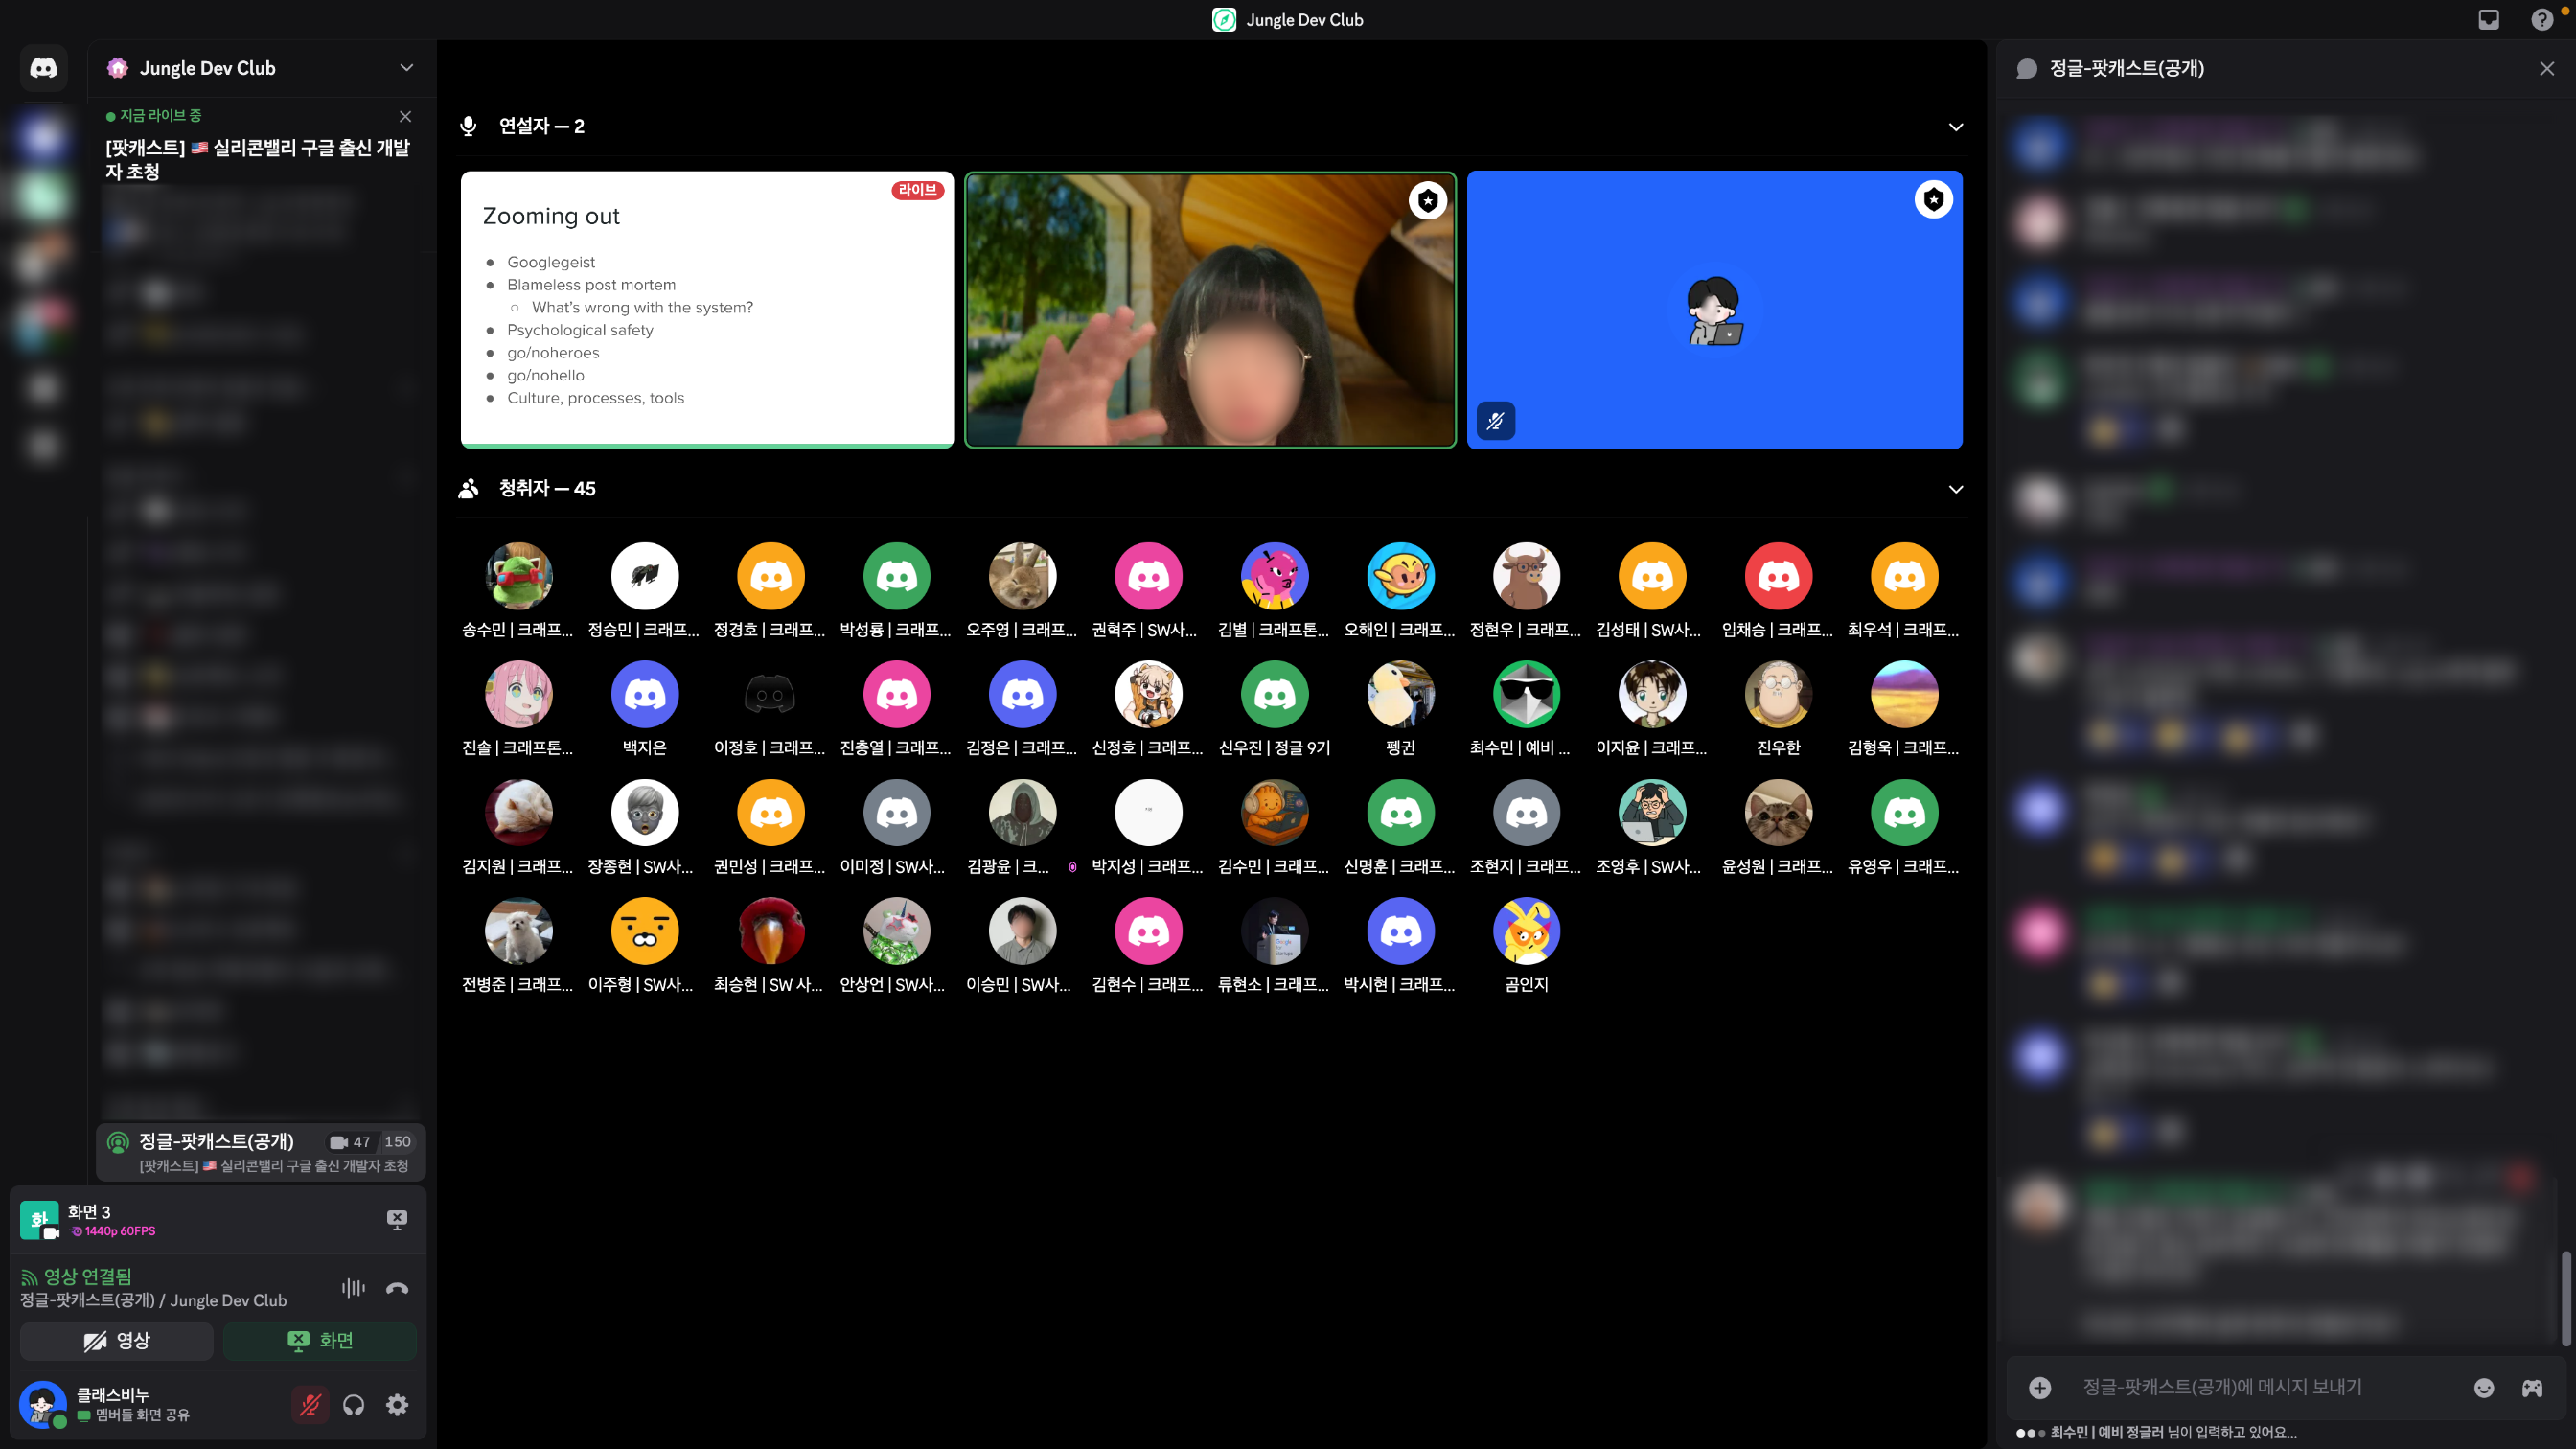The image size is (2576, 1449).
Task: Expand Jungle Dev Club server menu
Action: click(406, 68)
